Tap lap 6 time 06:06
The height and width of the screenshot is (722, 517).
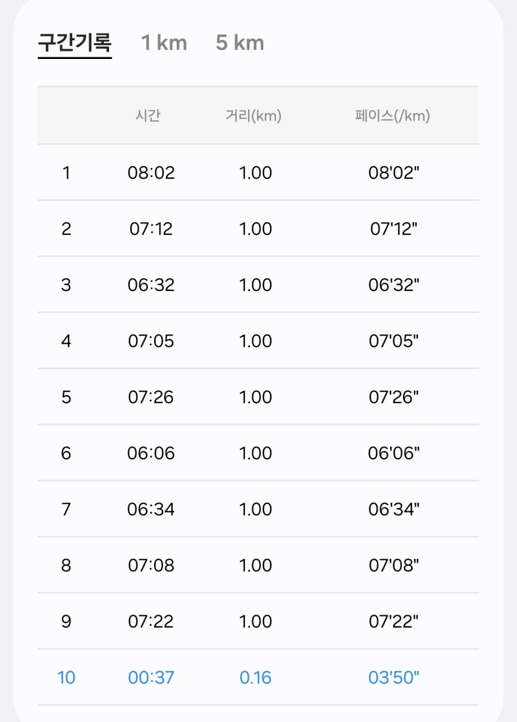point(151,453)
